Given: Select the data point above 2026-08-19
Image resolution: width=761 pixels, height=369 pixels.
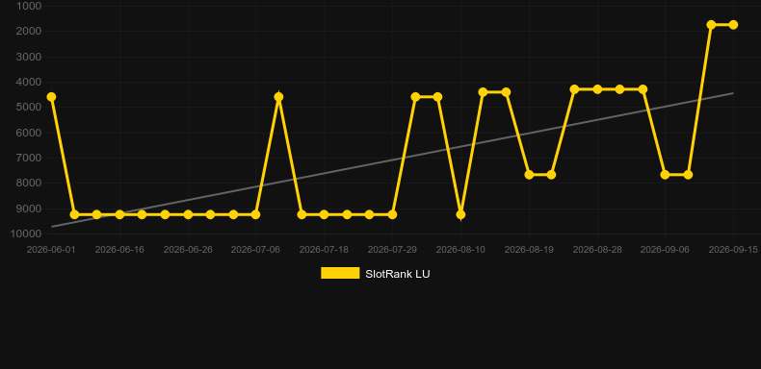Looking at the screenshot, I should 529,174.
